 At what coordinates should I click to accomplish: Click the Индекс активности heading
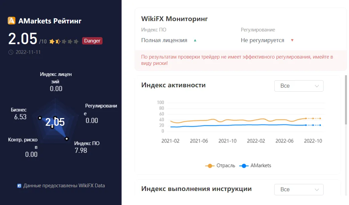[x=173, y=85]
